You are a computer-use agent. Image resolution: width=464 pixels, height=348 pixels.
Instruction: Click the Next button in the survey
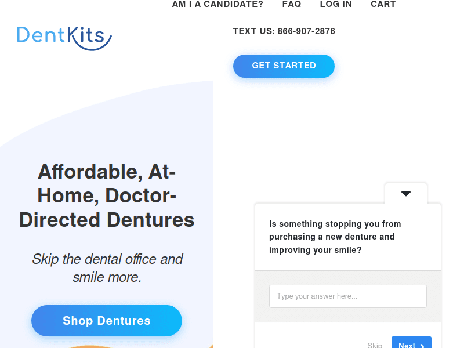pyautogui.click(x=411, y=343)
